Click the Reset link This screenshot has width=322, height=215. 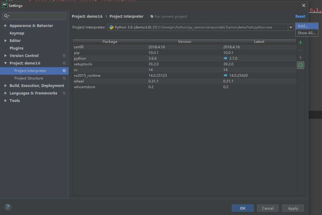(300, 16)
